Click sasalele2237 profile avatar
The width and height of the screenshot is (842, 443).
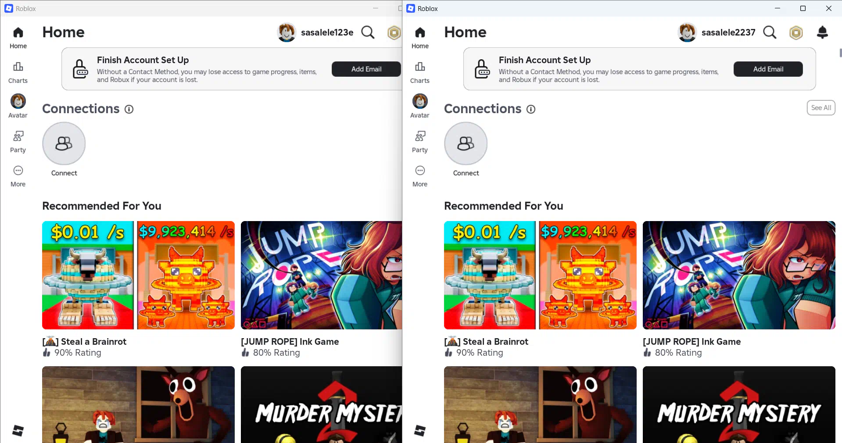[x=687, y=32]
